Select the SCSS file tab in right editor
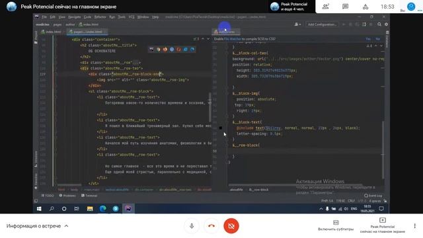This screenshot has height=238, width=423. point(225,32)
